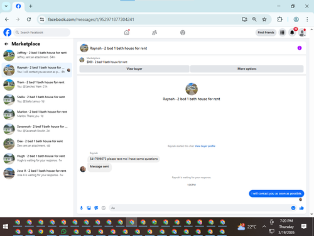Go back from Marketplace using the arrow

coord(6,44)
